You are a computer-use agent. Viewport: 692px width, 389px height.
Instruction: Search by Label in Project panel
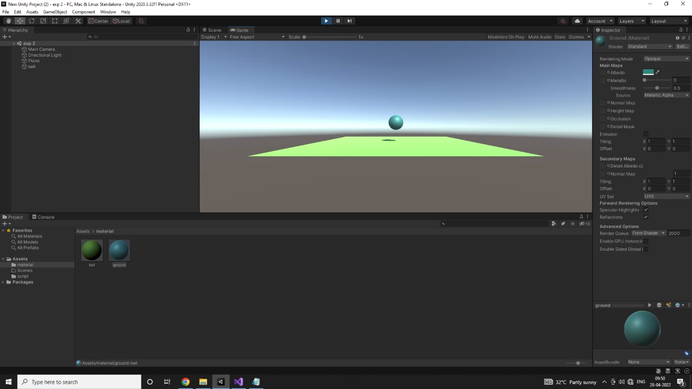pyautogui.click(x=563, y=224)
